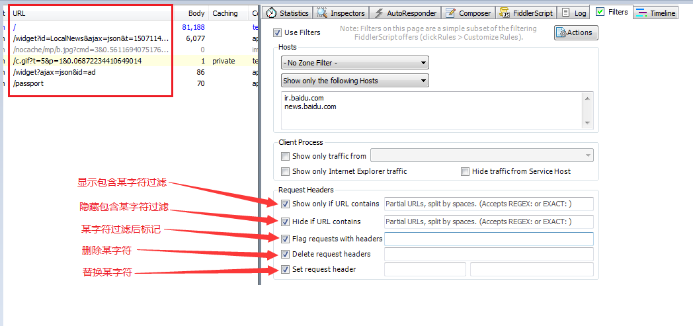Check Hide traffic from Service Host

click(464, 171)
